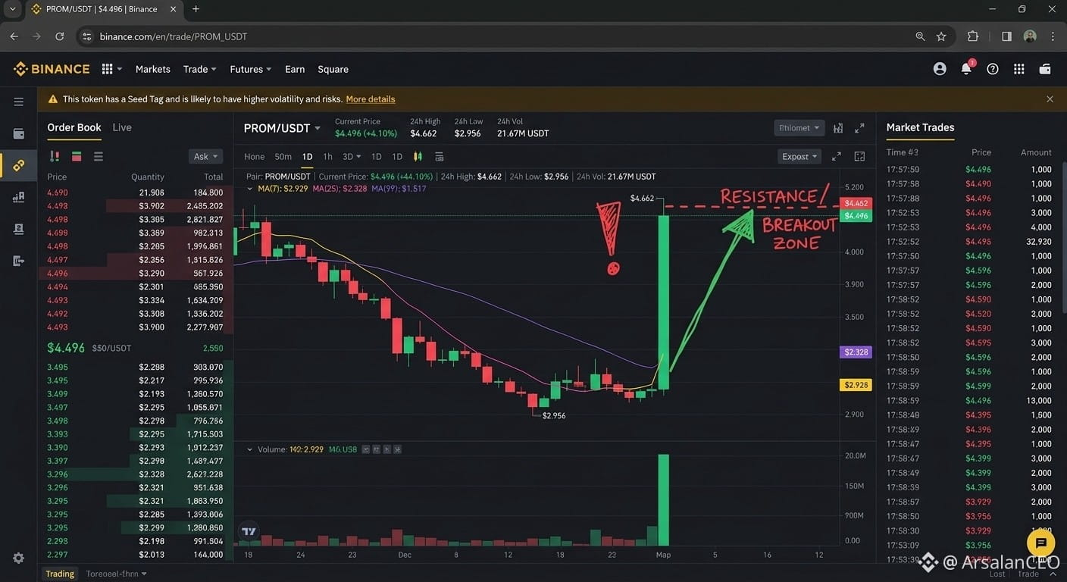Expand the PROM/USDT pair selector
This screenshot has height=582, width=1067.
pos(282,128)
